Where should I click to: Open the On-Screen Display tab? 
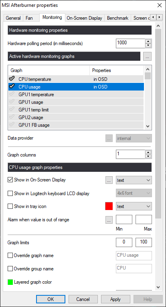85,18
